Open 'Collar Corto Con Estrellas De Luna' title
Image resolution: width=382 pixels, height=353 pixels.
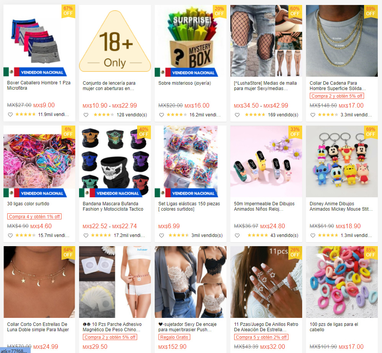pos(38,327)
